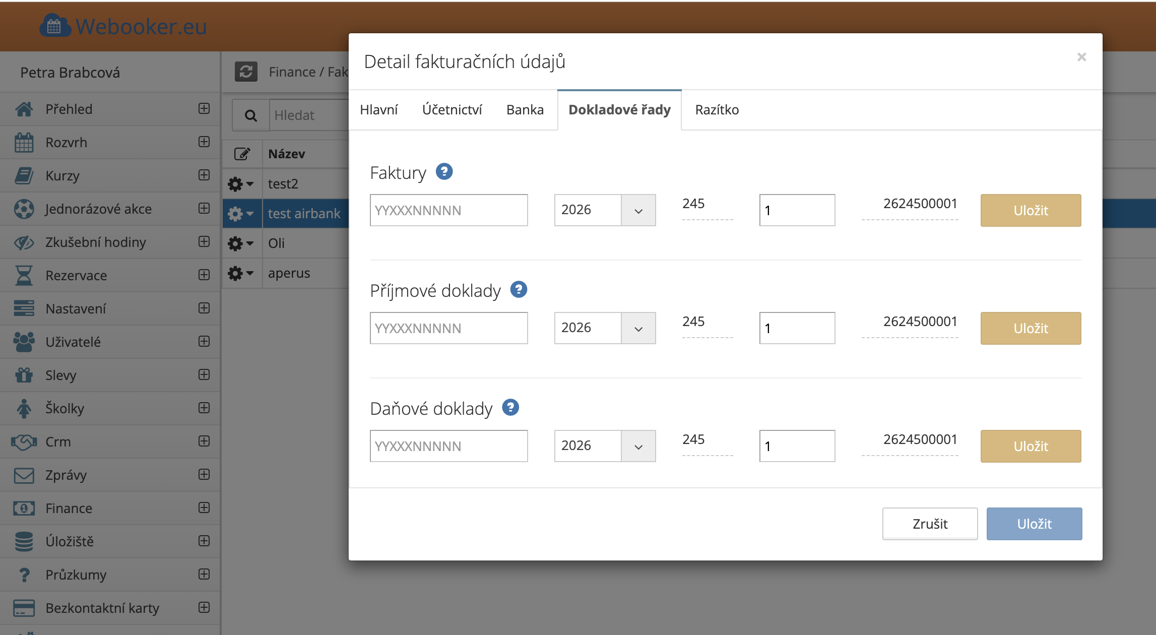This screenshot has height=635, width=1156.
Task: Click the Faktury help question mark icon
Action: pyautogui.click(x=444, y=172)
